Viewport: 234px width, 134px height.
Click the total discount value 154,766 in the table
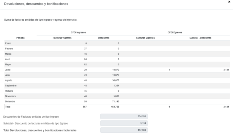[115, 107]
